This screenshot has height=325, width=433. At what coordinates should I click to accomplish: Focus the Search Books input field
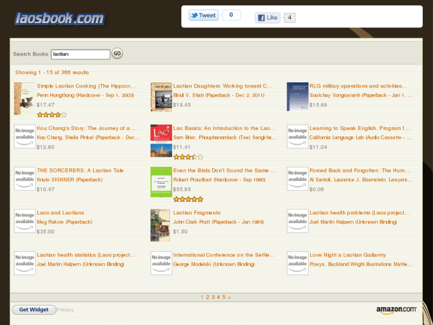80,54
